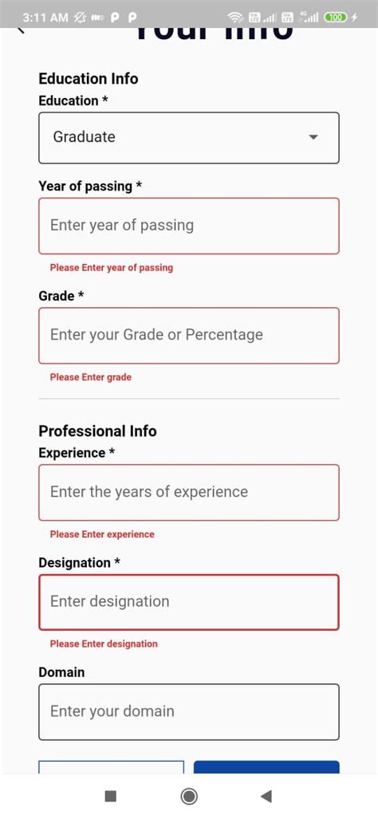The height and width of the screenshot is (819, 378).
Task: Tap the battery indicator icon
Action: (335, 18)
